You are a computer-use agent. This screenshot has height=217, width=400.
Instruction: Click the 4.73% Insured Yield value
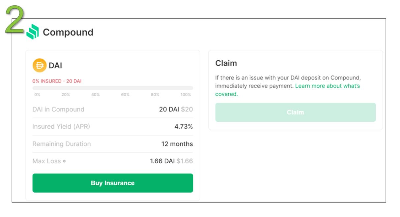pos(184,127)
